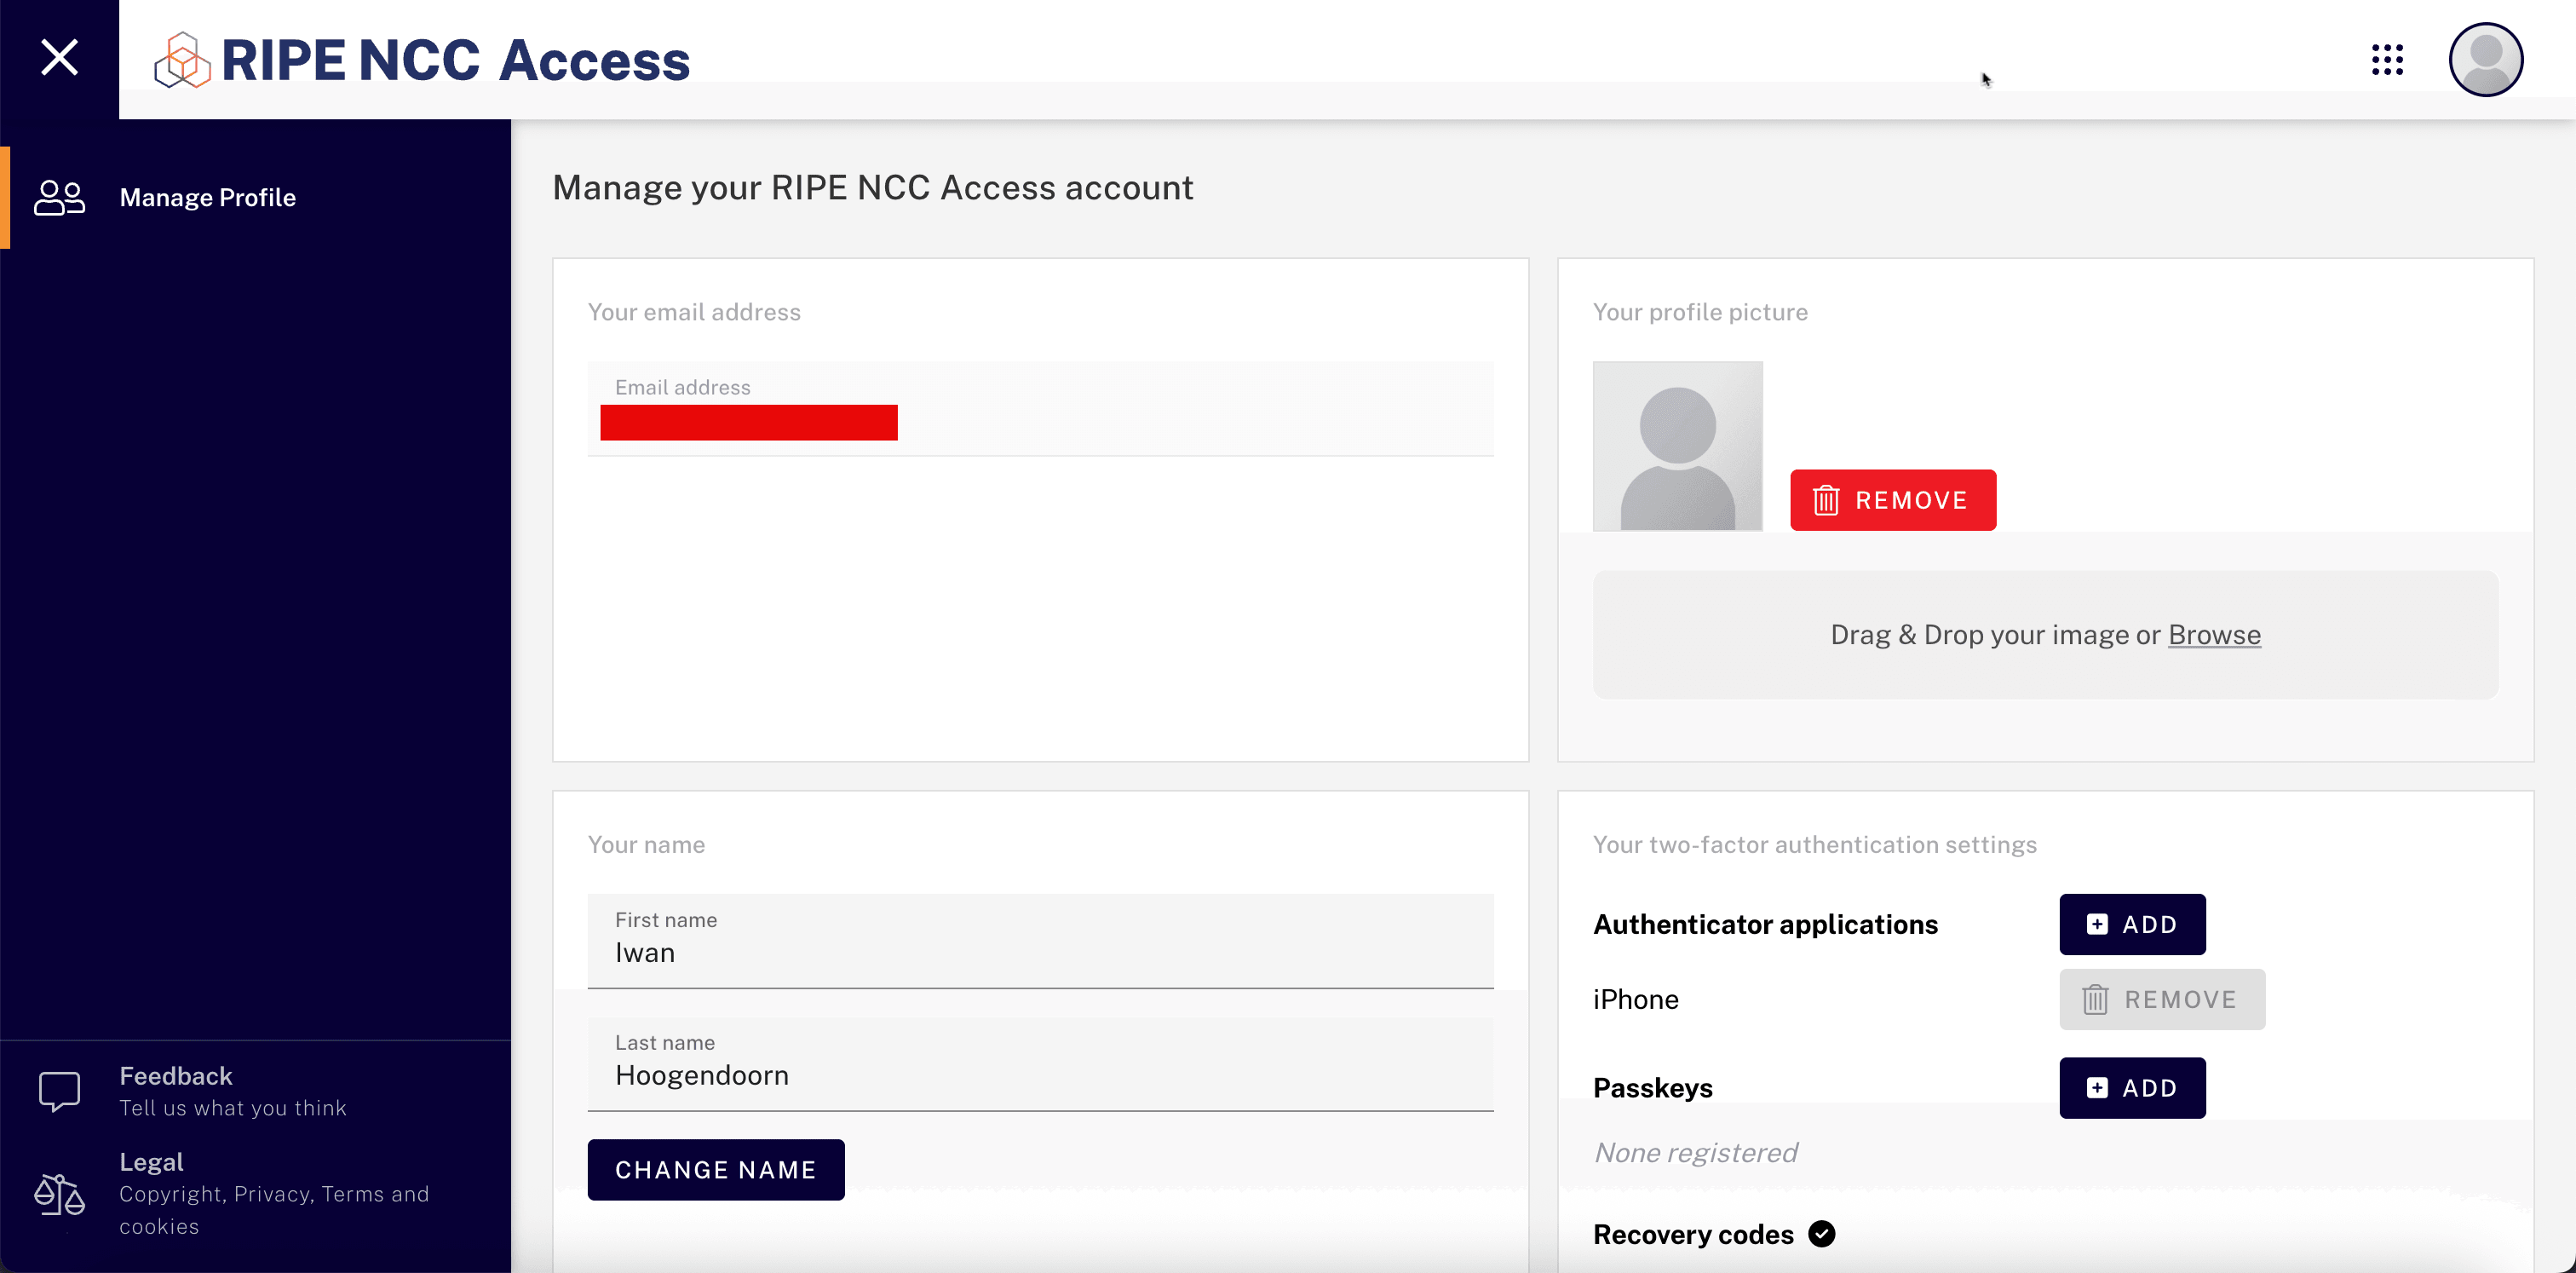Click the Change Name button

click(x=715, y=1170)
